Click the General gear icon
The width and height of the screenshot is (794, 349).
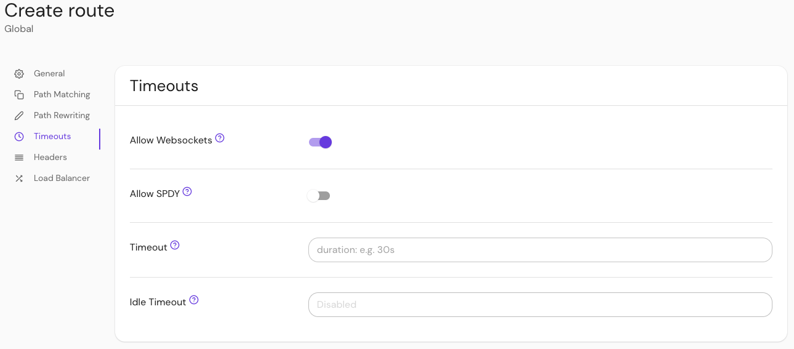pos(19,74)
